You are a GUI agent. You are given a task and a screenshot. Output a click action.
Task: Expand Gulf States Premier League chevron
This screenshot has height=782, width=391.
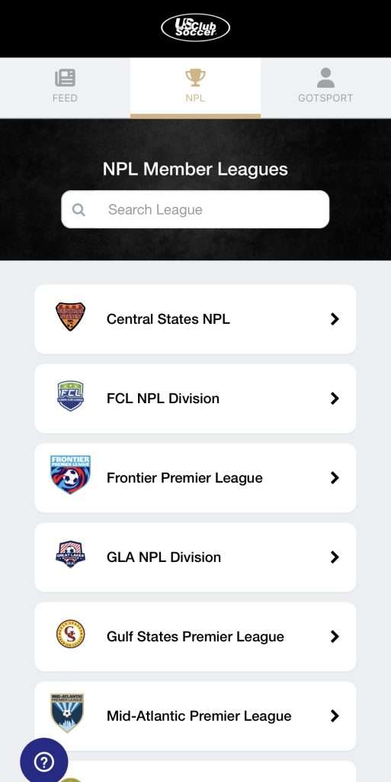[335, 636]
